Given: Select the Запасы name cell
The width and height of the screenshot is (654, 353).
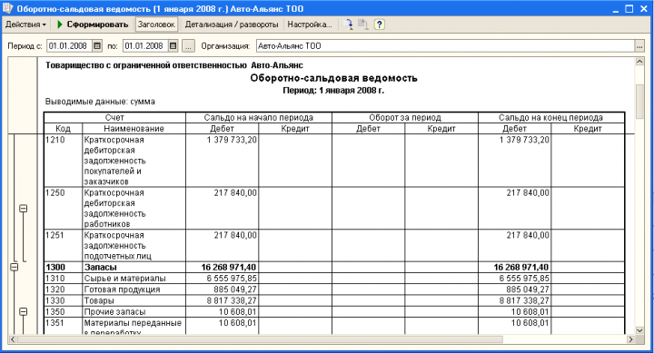Looking at the screenshot, I should [134, 267].
